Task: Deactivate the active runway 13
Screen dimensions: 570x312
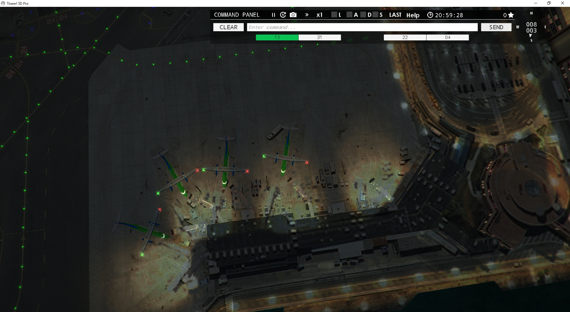Action: tap(277, 37)
